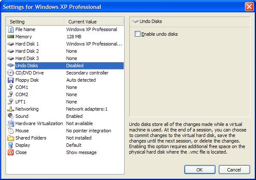Click the Hardware Virtualization monitor icon

click(11, 123)
